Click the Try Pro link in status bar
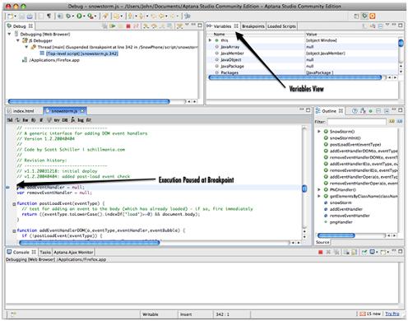The image size is (408, 321). click(x=392, y=314)
